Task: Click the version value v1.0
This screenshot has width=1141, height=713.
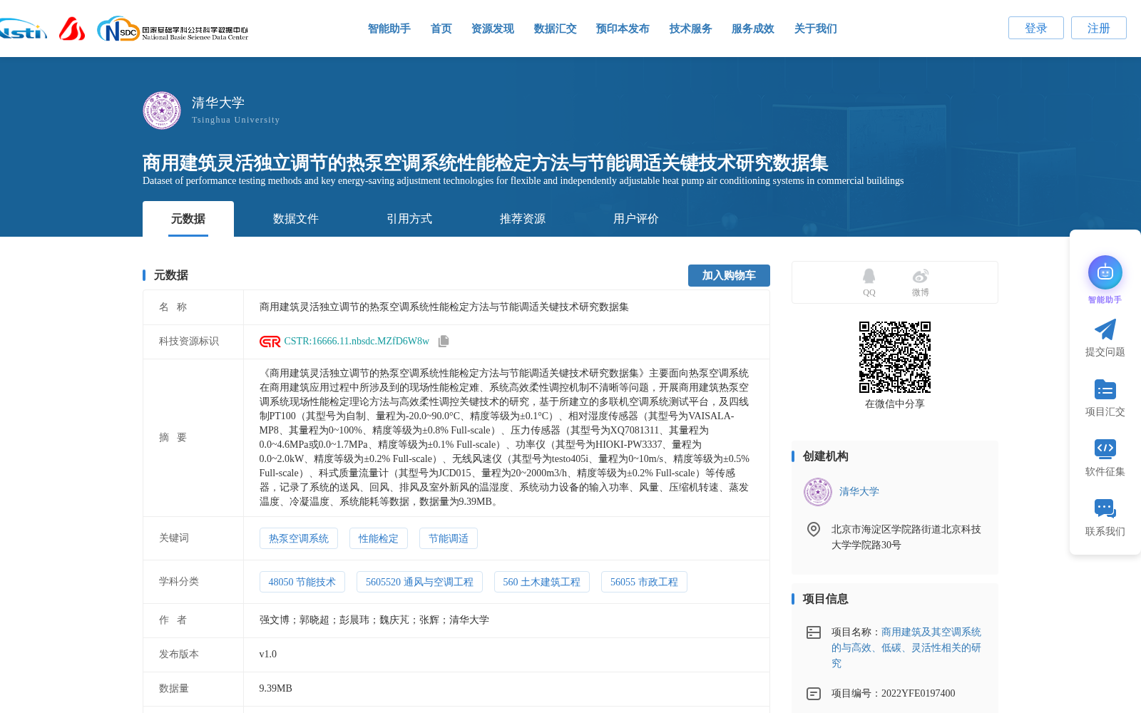Action: [268, 655]
